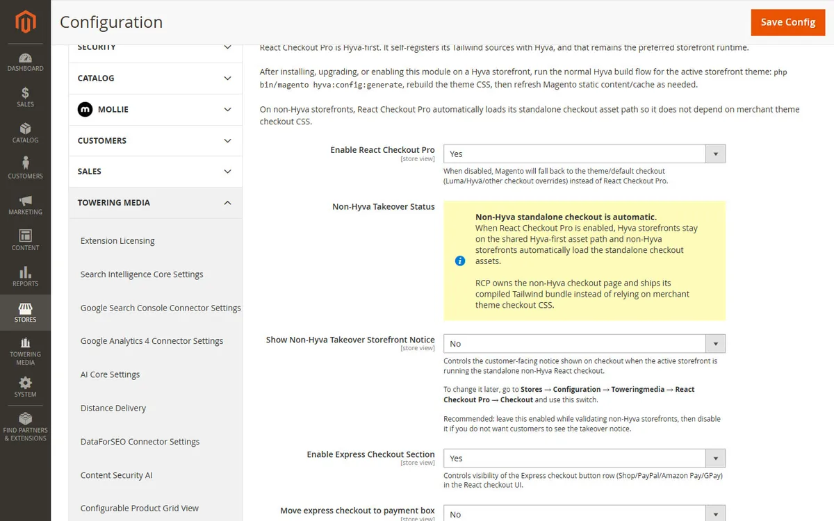The image size is (834, 521).
Task: Open Google Analytics 4 Connector Settings
Action: 152,341
